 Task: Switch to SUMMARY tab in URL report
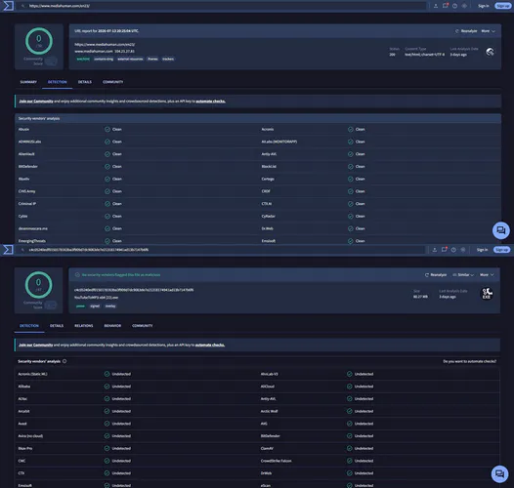(x=28, y=82)
